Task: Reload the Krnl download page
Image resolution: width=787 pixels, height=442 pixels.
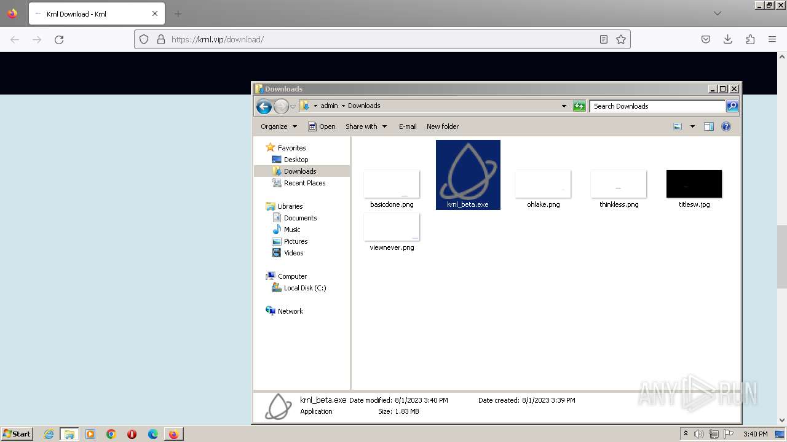Action: [59, 39]
